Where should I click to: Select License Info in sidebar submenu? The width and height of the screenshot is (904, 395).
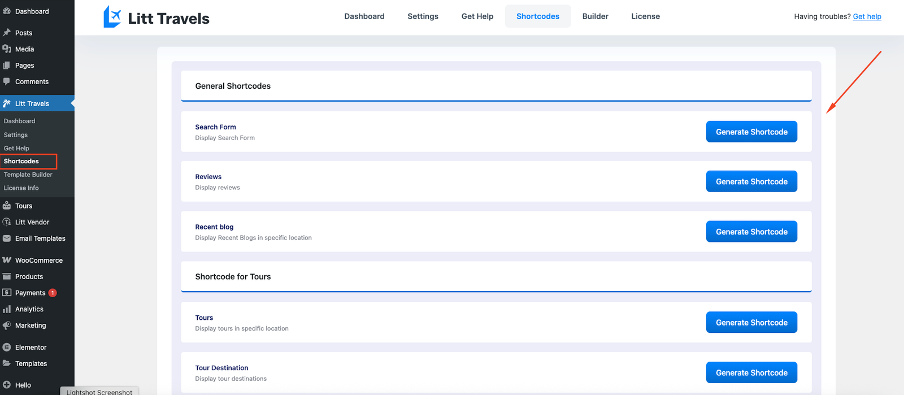[21, 188]
